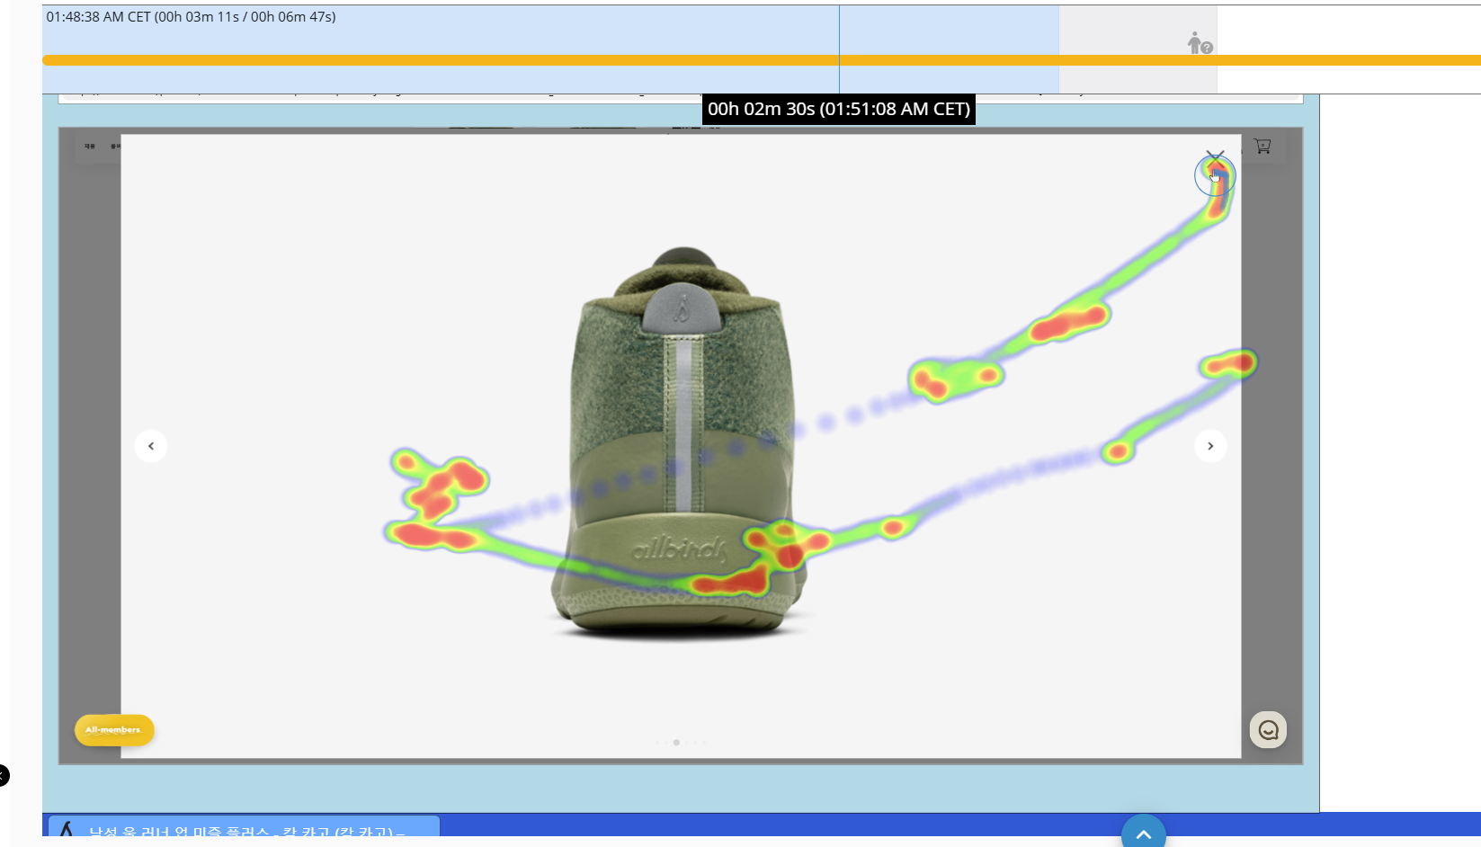Open the shopping cart icon
This screenshot has height=847, width=1481.
click(x=1262, y=146)
